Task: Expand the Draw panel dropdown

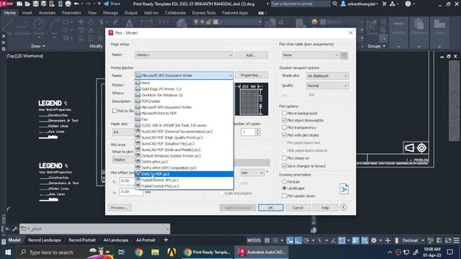Action: pyautogui.click(x=38, y=46)
